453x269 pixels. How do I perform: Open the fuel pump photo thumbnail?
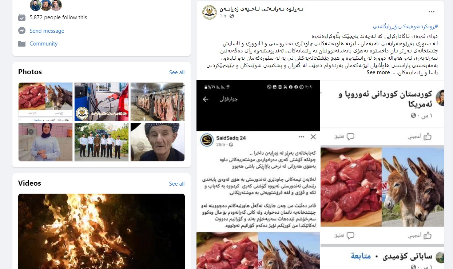coord(102,102)
